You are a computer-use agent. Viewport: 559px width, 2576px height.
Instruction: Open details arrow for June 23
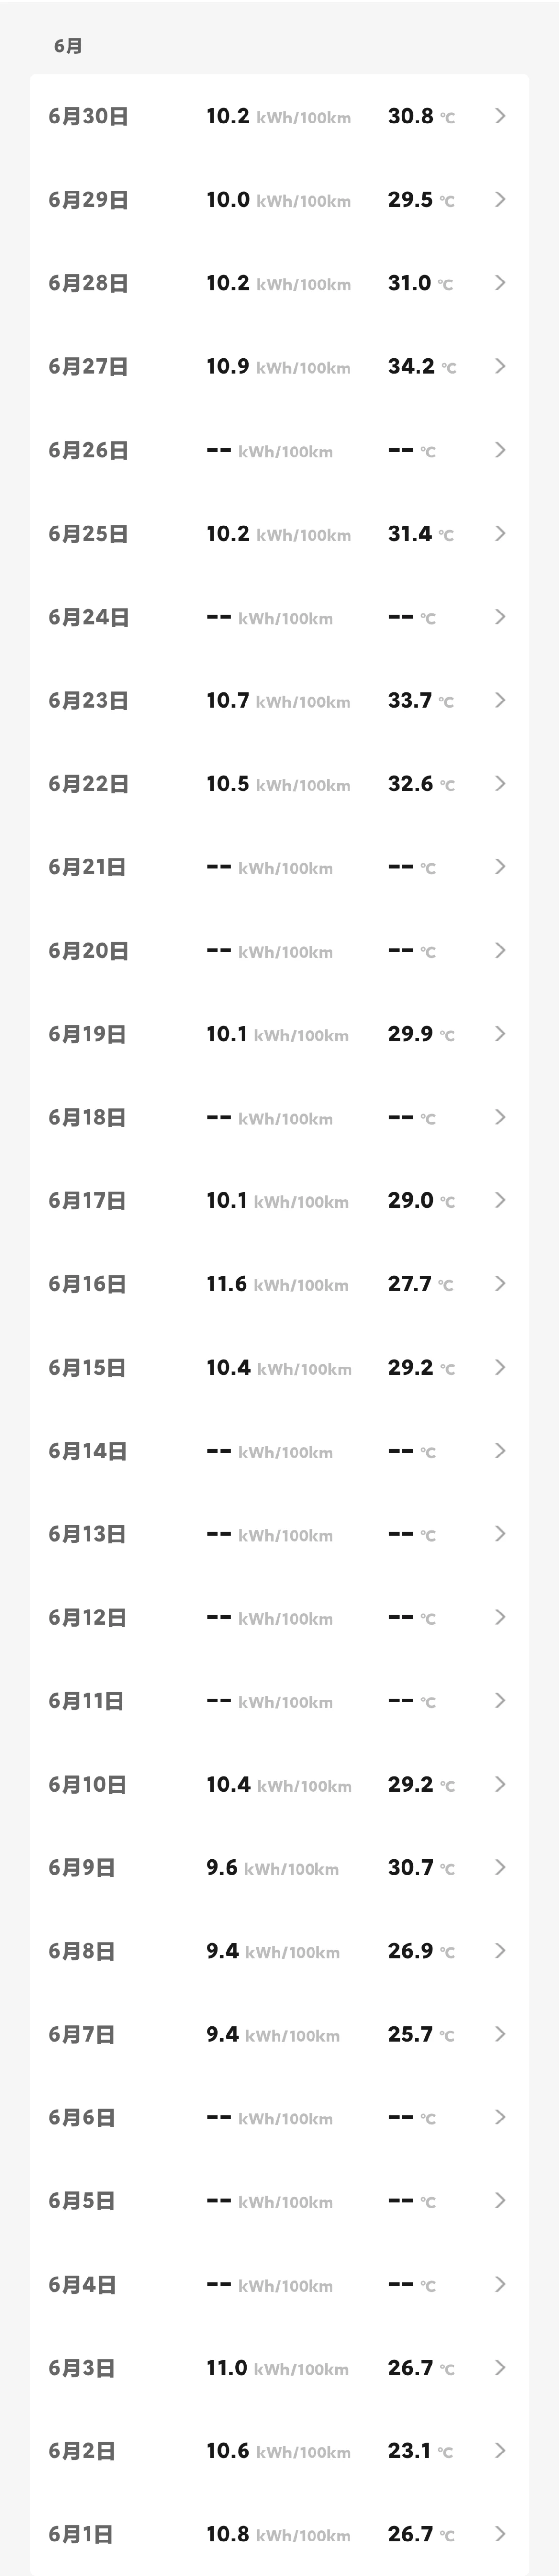(500, 700)
